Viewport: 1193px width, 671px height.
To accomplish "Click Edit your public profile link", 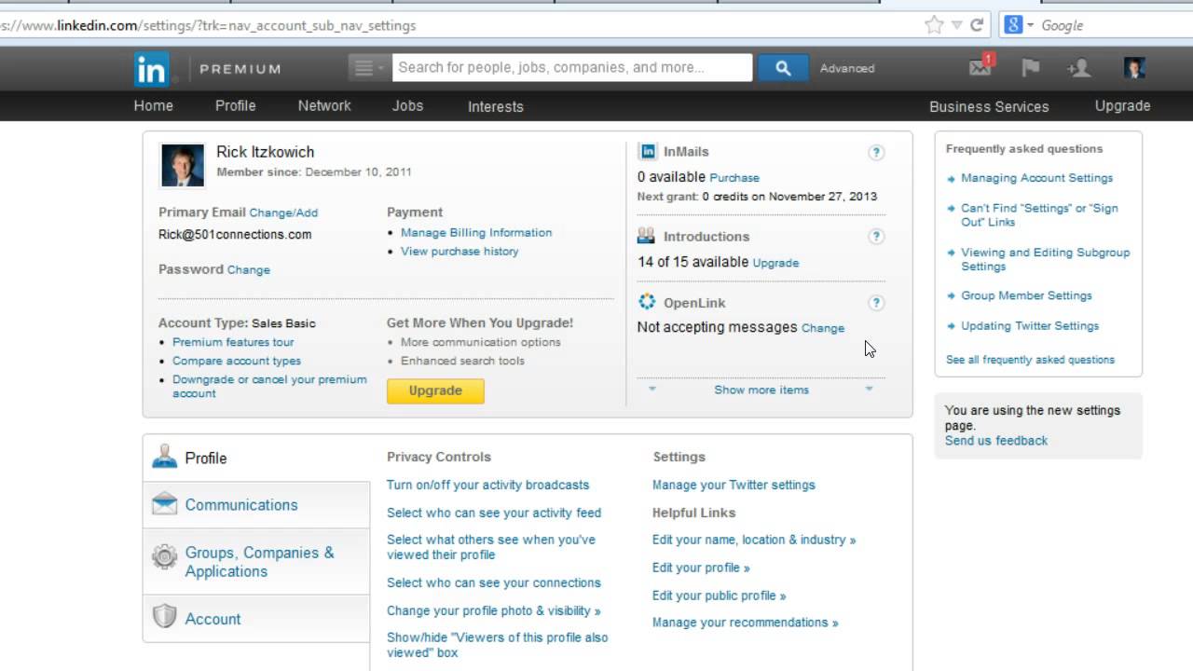I will [x=720, y=596].
